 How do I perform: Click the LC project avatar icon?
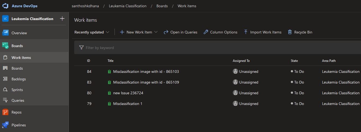[x=5, y=19]
